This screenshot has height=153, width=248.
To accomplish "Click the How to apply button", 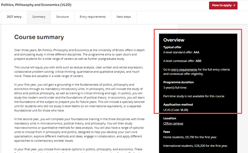I will point(223,6).
